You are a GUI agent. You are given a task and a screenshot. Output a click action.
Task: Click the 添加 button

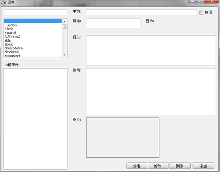[203, 166]
